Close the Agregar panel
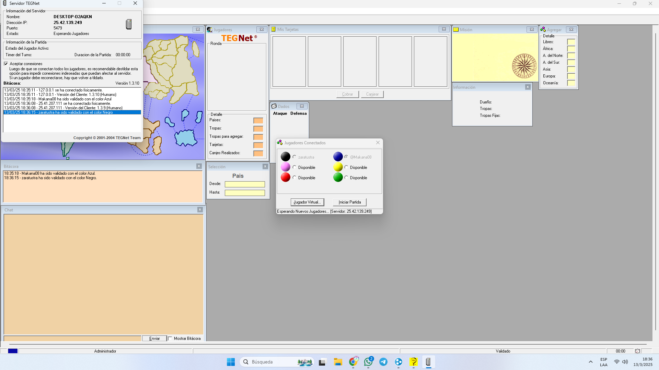This screenshot has height=370, width=659. pos(571,29)
